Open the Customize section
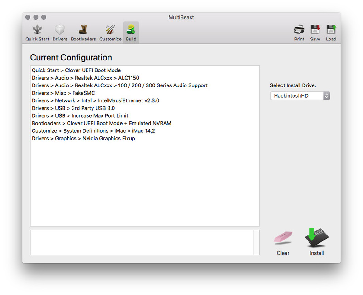 [x=110, y=33]
